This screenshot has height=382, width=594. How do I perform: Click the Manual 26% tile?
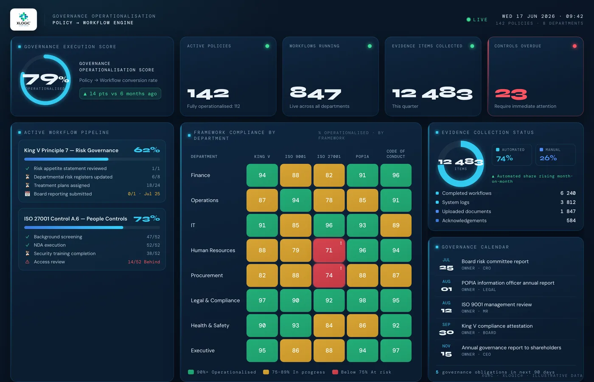555,154
